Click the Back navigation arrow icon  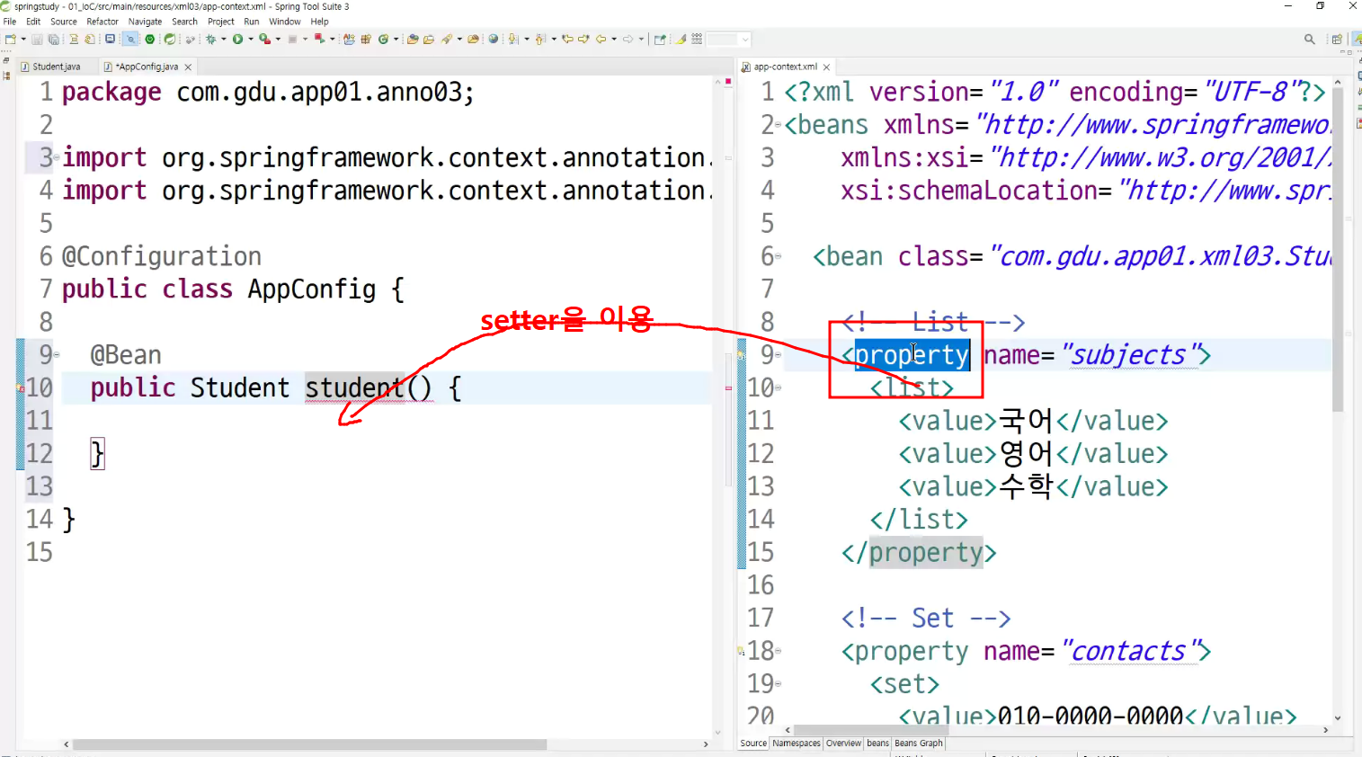click(x=601, y=39)
